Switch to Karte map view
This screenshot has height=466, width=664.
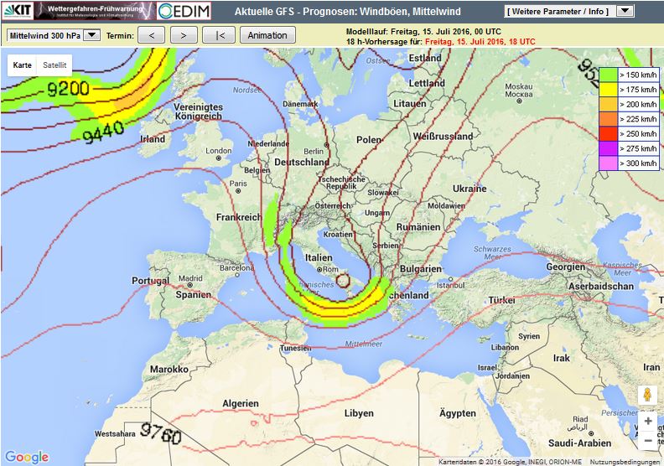coord(23,65)
